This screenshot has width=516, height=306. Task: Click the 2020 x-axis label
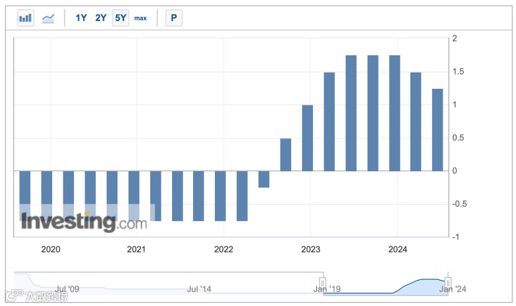[x=51, y=249]
